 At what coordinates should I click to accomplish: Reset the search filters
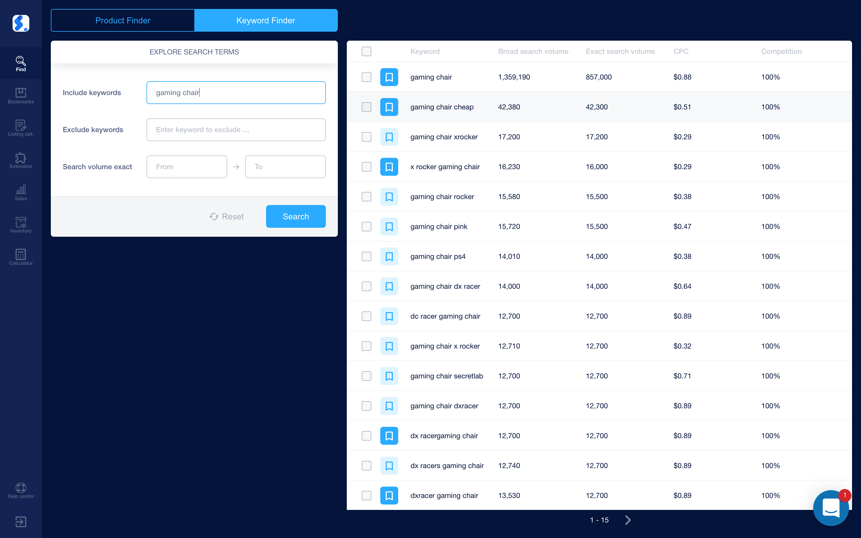coord(227,216)
